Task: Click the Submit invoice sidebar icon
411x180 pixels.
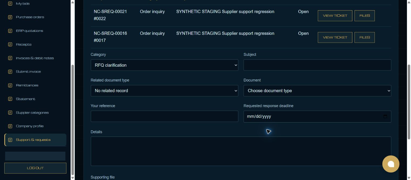Action: coord(10,72)
